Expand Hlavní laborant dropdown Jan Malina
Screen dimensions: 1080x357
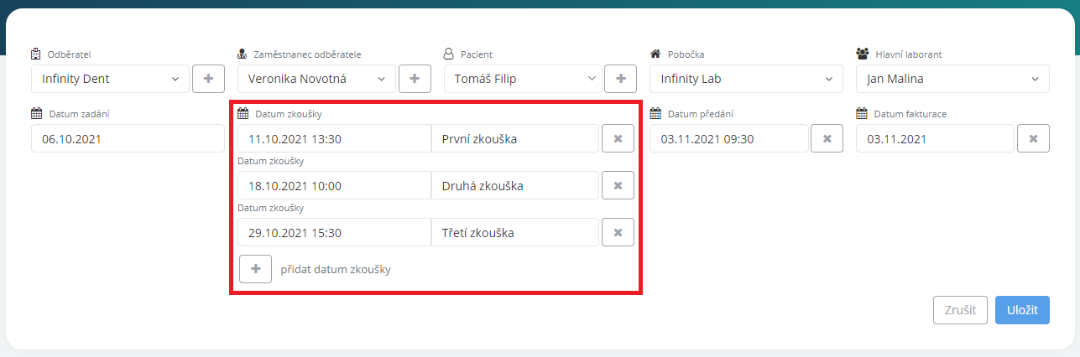(952, 79)
